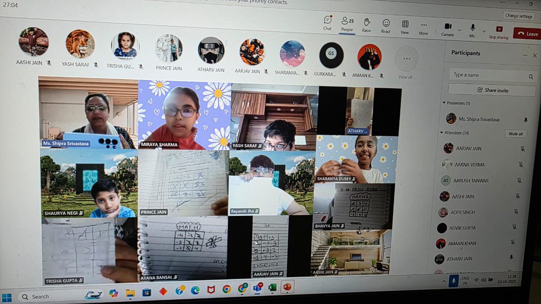Click TRISHA GU... avatar in top strip

click(x=125, y=45)
